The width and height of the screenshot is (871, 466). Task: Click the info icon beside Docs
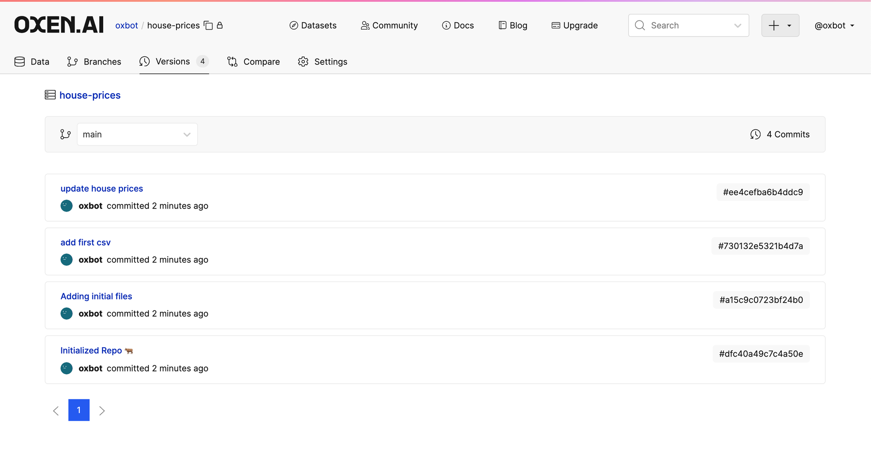pyautogui.click(x=446, y=25)
